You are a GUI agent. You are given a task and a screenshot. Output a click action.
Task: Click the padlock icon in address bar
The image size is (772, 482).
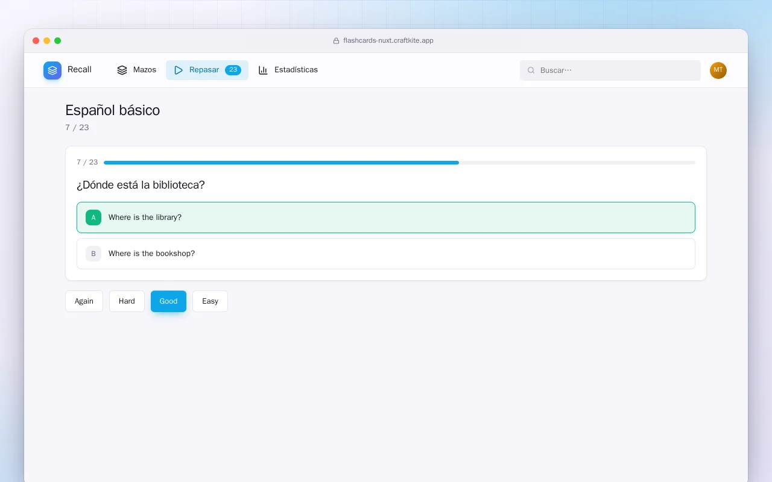click(336, 41)
